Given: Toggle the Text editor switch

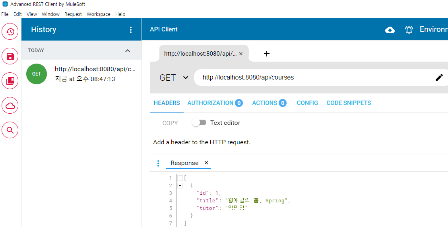Looking at the screenshot, I should 199,123.
